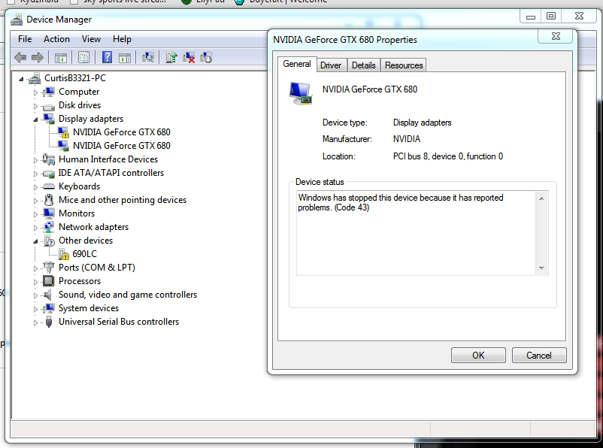Select the GTX 680 entry with warning icon
The height and width of the screenshot is (448, 603).
122,132
